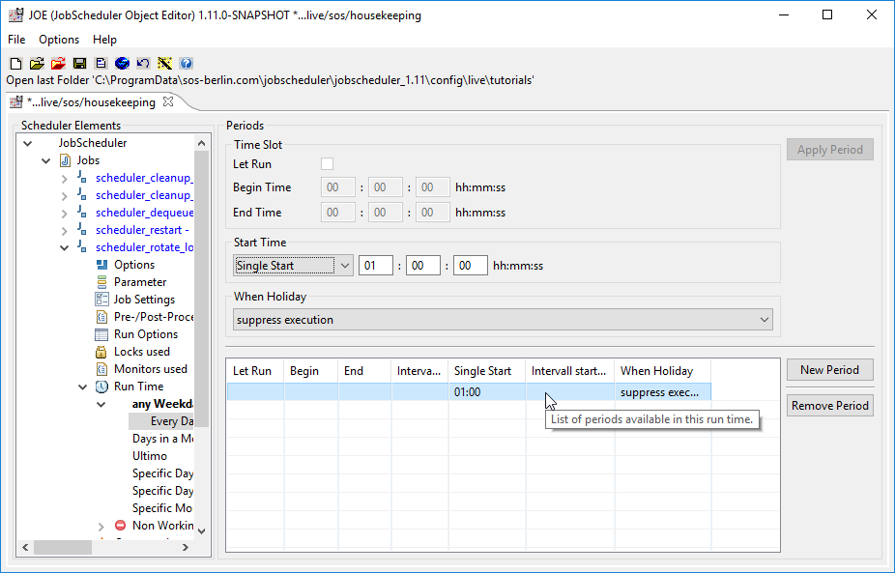Select the 01:00 period table cell
Image resolution: width=895 pixels, height=573 pixels.
pos(486,392)
